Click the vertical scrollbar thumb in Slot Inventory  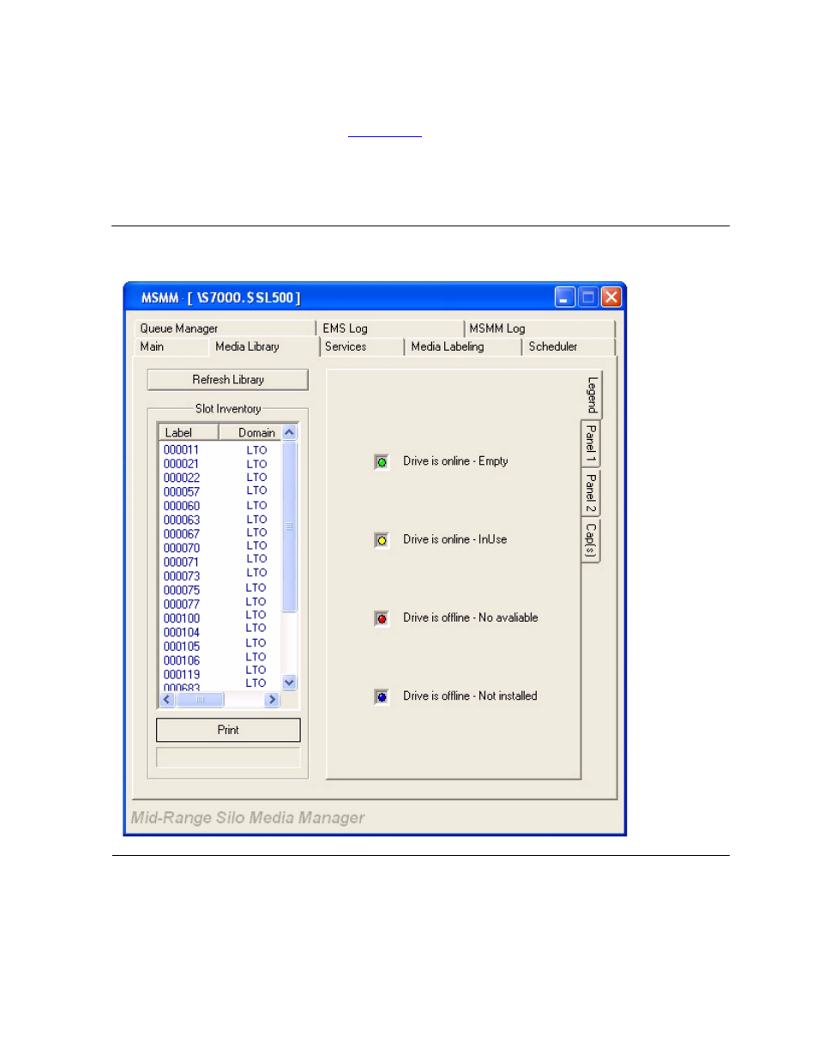click(x=289, y=526)
